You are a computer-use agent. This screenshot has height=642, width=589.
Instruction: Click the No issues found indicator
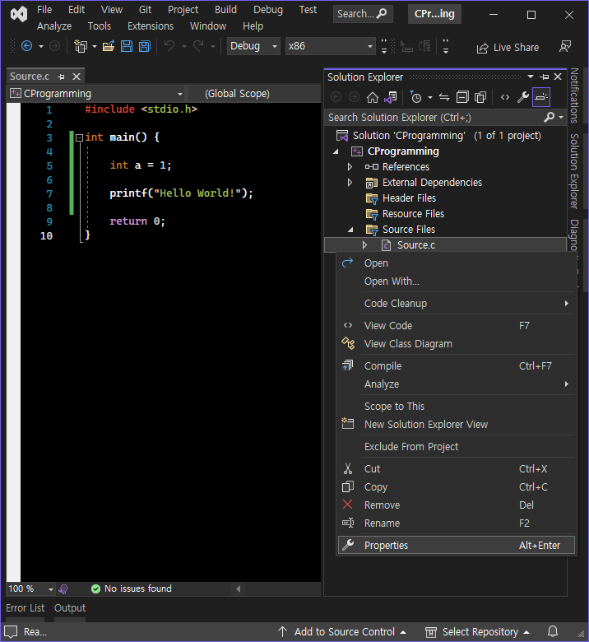click(x=132, y=588)
